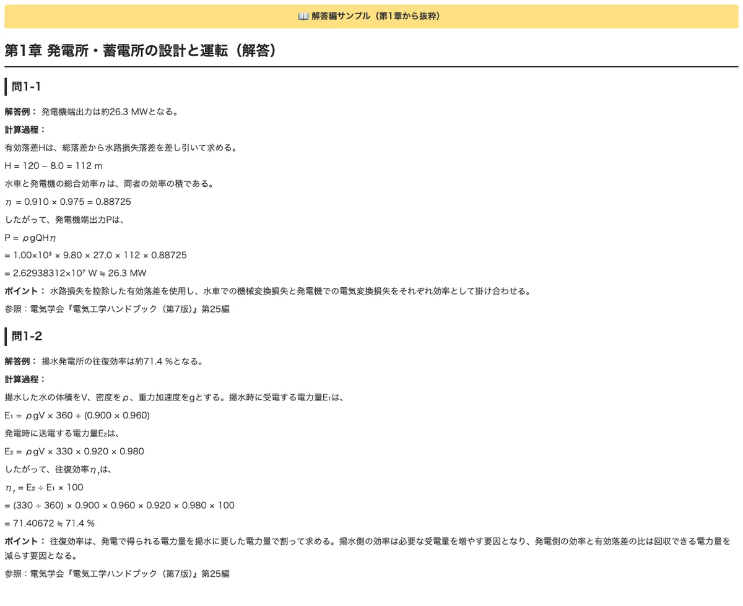The image size is (743, 606).
Task: Select the equation "H = 120 − 8.0 = 112 m"
Action: pyautogui.click(x=54, y=166)
